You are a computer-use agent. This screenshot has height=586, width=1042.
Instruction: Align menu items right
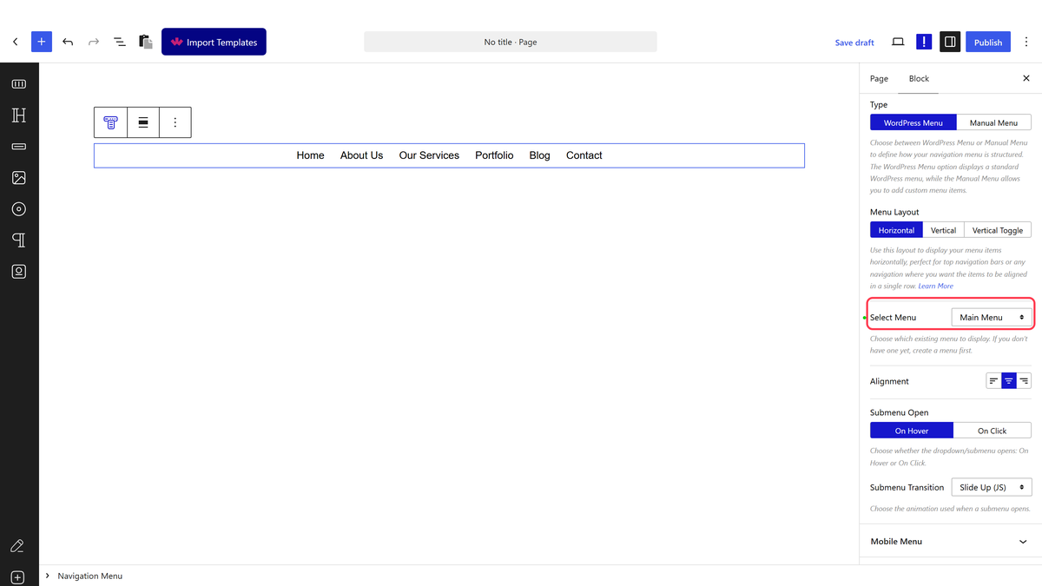(1024, 381)
